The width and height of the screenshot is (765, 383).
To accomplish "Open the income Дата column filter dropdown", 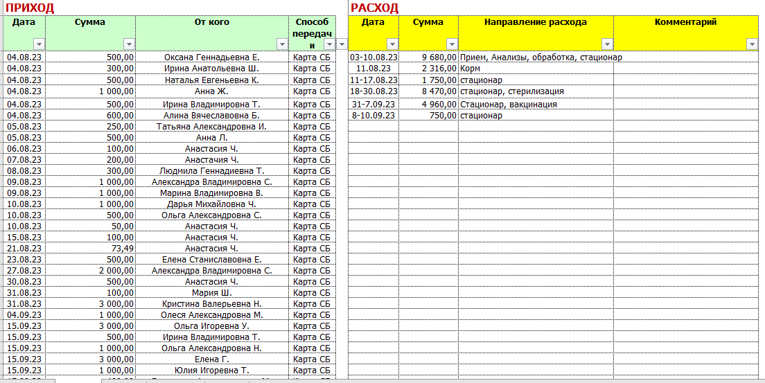I will (x=39, y=44).
